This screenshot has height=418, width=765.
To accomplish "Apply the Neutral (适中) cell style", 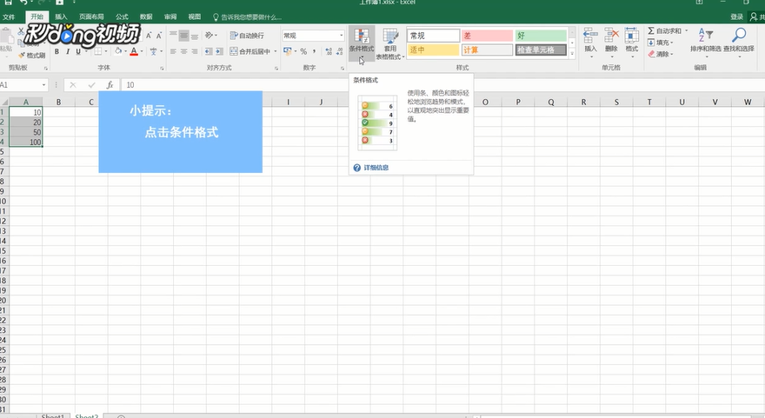I will 433,50.
